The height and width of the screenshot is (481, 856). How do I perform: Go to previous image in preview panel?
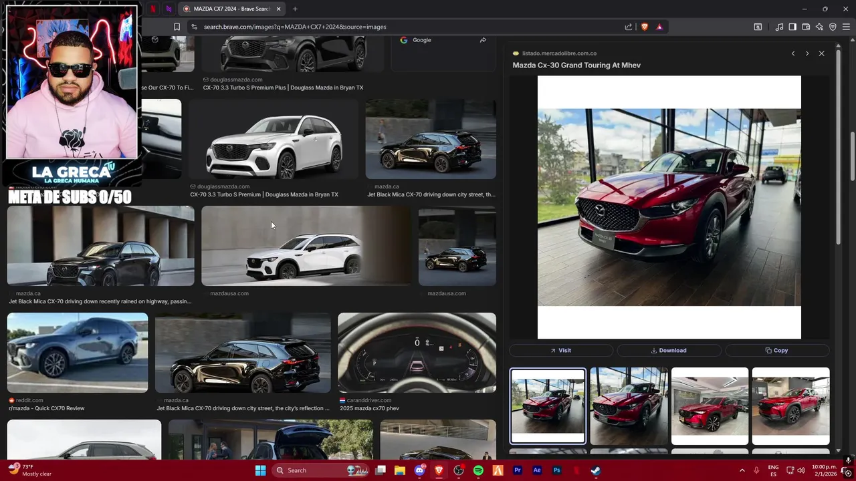click(793, 53)
